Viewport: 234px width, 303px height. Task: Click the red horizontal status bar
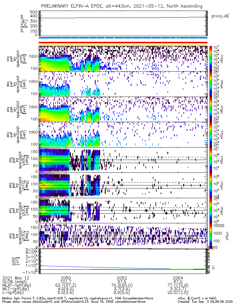pyautogui.click(x=123, y=42)
